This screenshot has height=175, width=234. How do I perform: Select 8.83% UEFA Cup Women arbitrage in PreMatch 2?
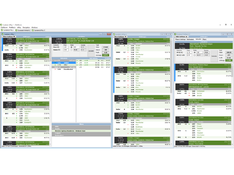(203, 87)
